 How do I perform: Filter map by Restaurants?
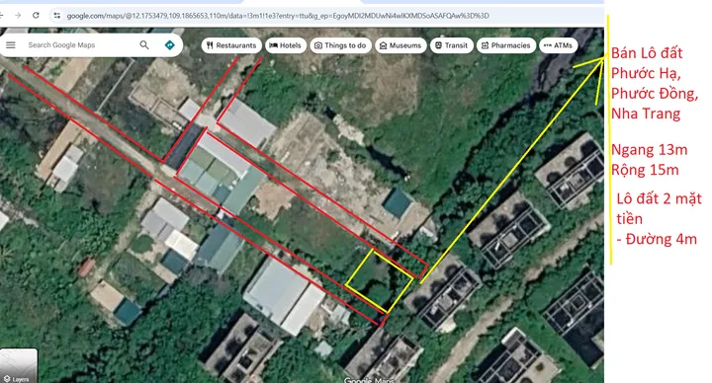(x=231, y=45)
